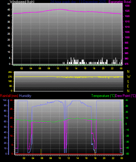The image size is (136, 162).
Task: Click humidity axis value 90
Action: tap(5, 106)
